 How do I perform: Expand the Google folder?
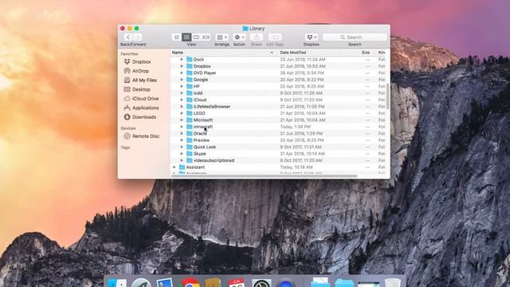pyautogui.click(x=182, y=80)
